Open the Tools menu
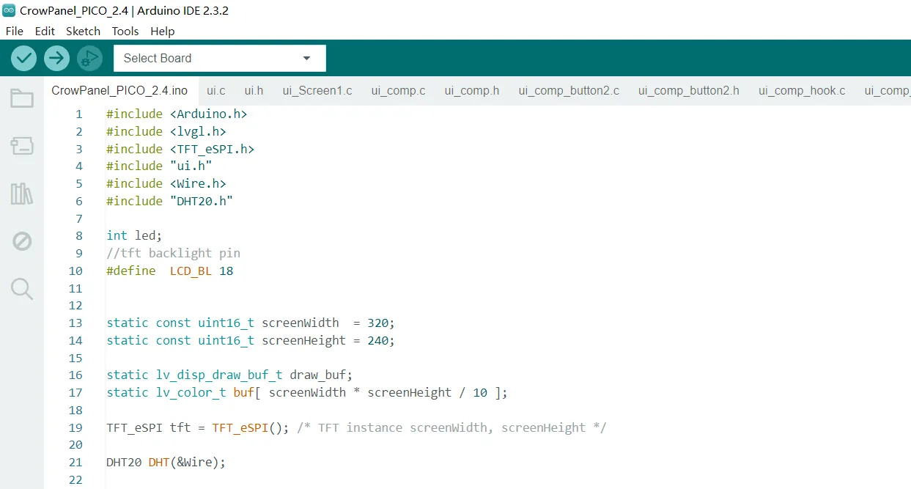Screen dimensions: 911x489 [125, 31]
